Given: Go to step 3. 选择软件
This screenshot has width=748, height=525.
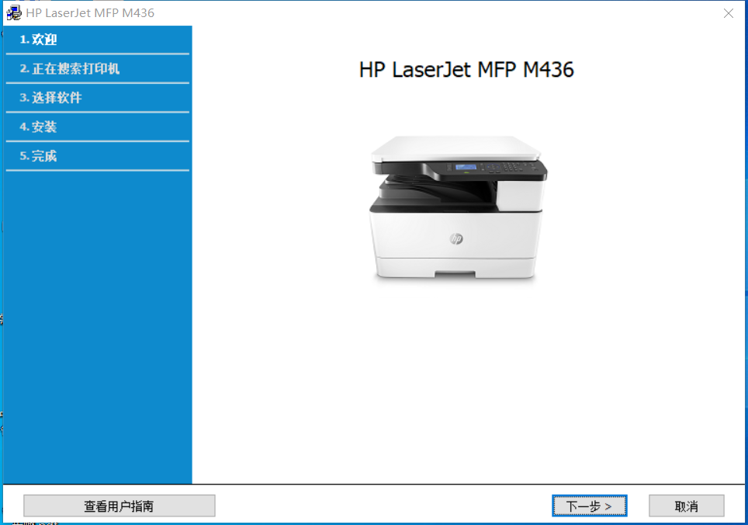Looking at the screenshot, I should point(51,98).
